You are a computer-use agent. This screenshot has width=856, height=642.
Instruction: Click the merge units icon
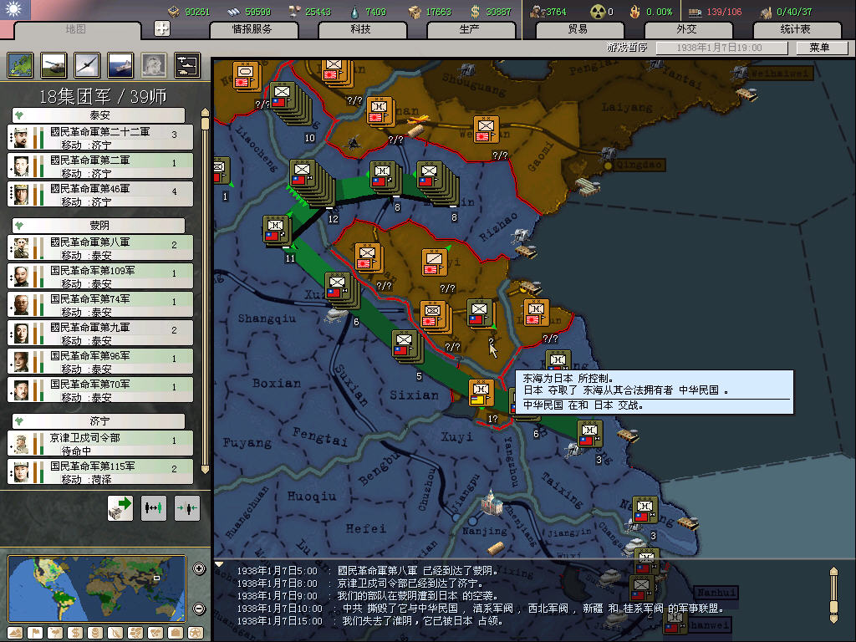click(x=187, y=507)
